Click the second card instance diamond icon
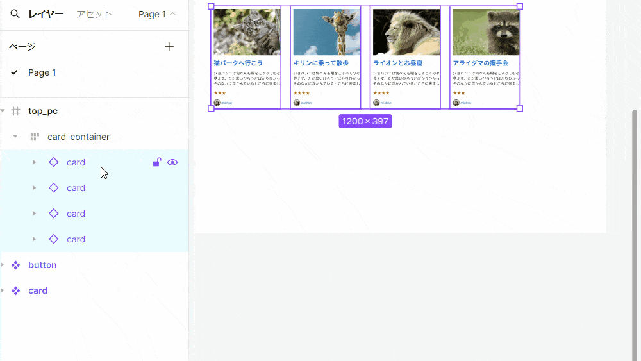 tap(54, 188)
